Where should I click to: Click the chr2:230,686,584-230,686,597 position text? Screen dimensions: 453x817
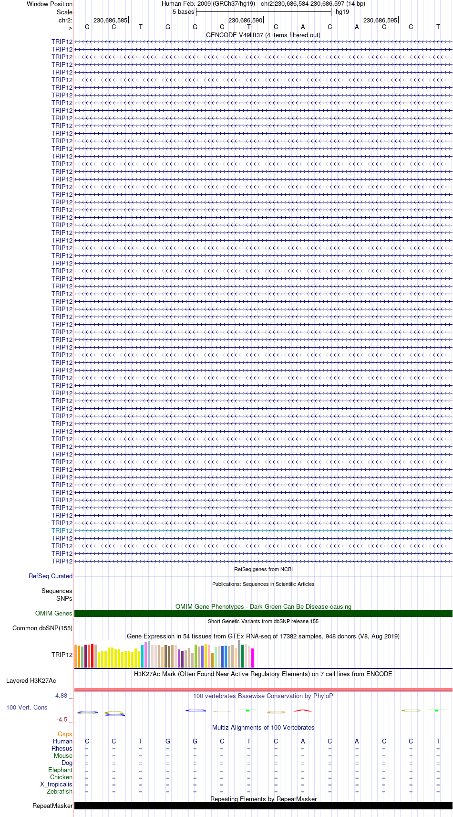pyautogui.click(x=313, y=4)
